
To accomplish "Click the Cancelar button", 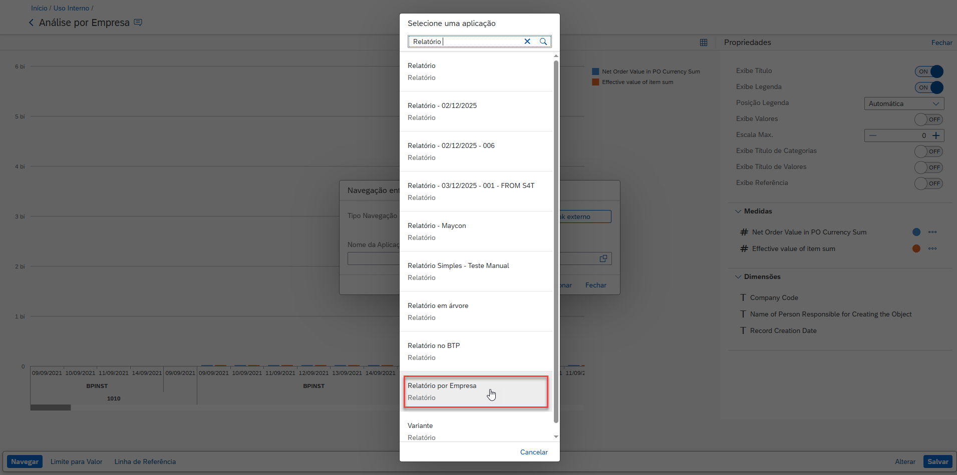I will [534, 452].
